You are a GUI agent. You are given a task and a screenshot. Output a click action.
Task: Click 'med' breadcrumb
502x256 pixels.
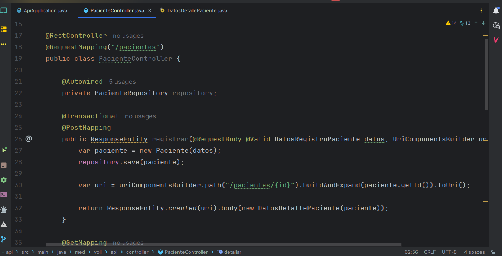point(80,252)
